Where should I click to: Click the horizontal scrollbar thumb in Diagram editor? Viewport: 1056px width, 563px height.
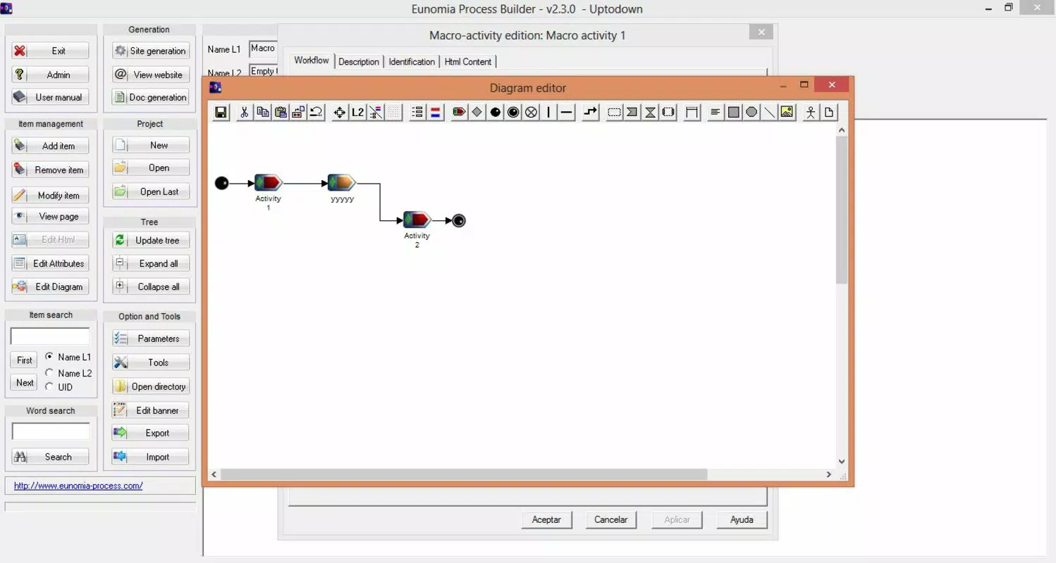tap(463, 475)
